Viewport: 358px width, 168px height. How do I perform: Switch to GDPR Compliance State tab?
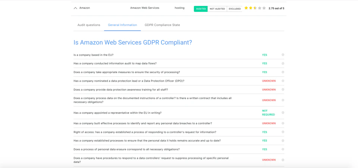click(x=162, y=25)
